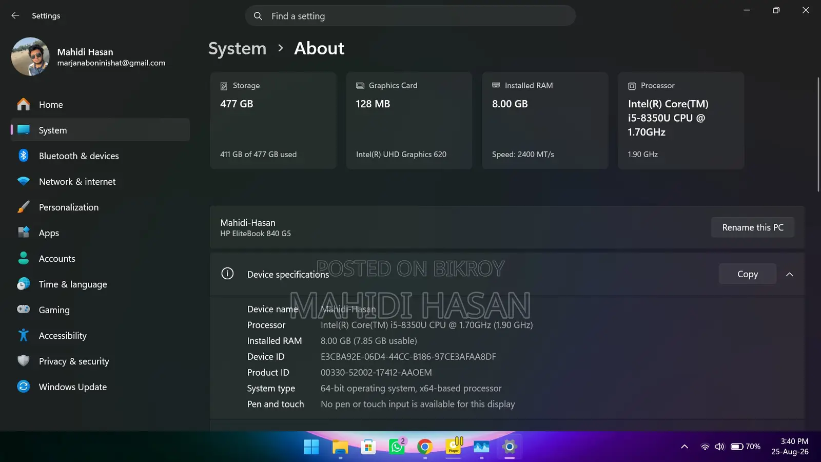Click the Installed RAM chip icon
The width and height of the screenshot is (821, 462).
496,85
